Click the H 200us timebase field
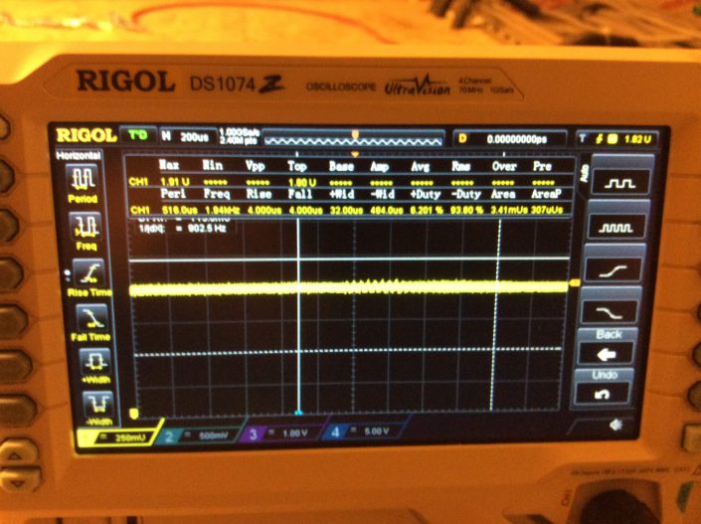 [188, 137]
